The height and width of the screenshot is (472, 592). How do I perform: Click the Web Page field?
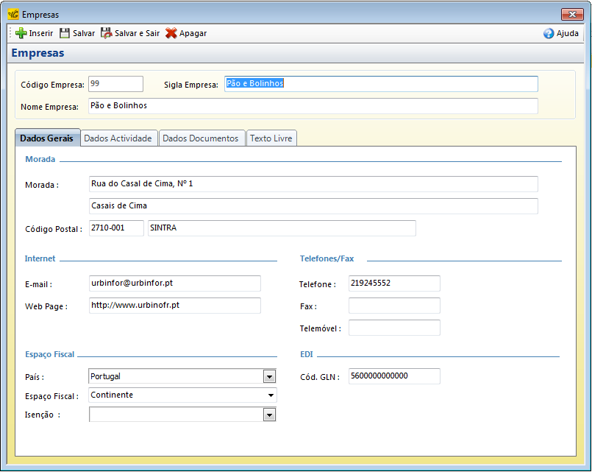174,306
